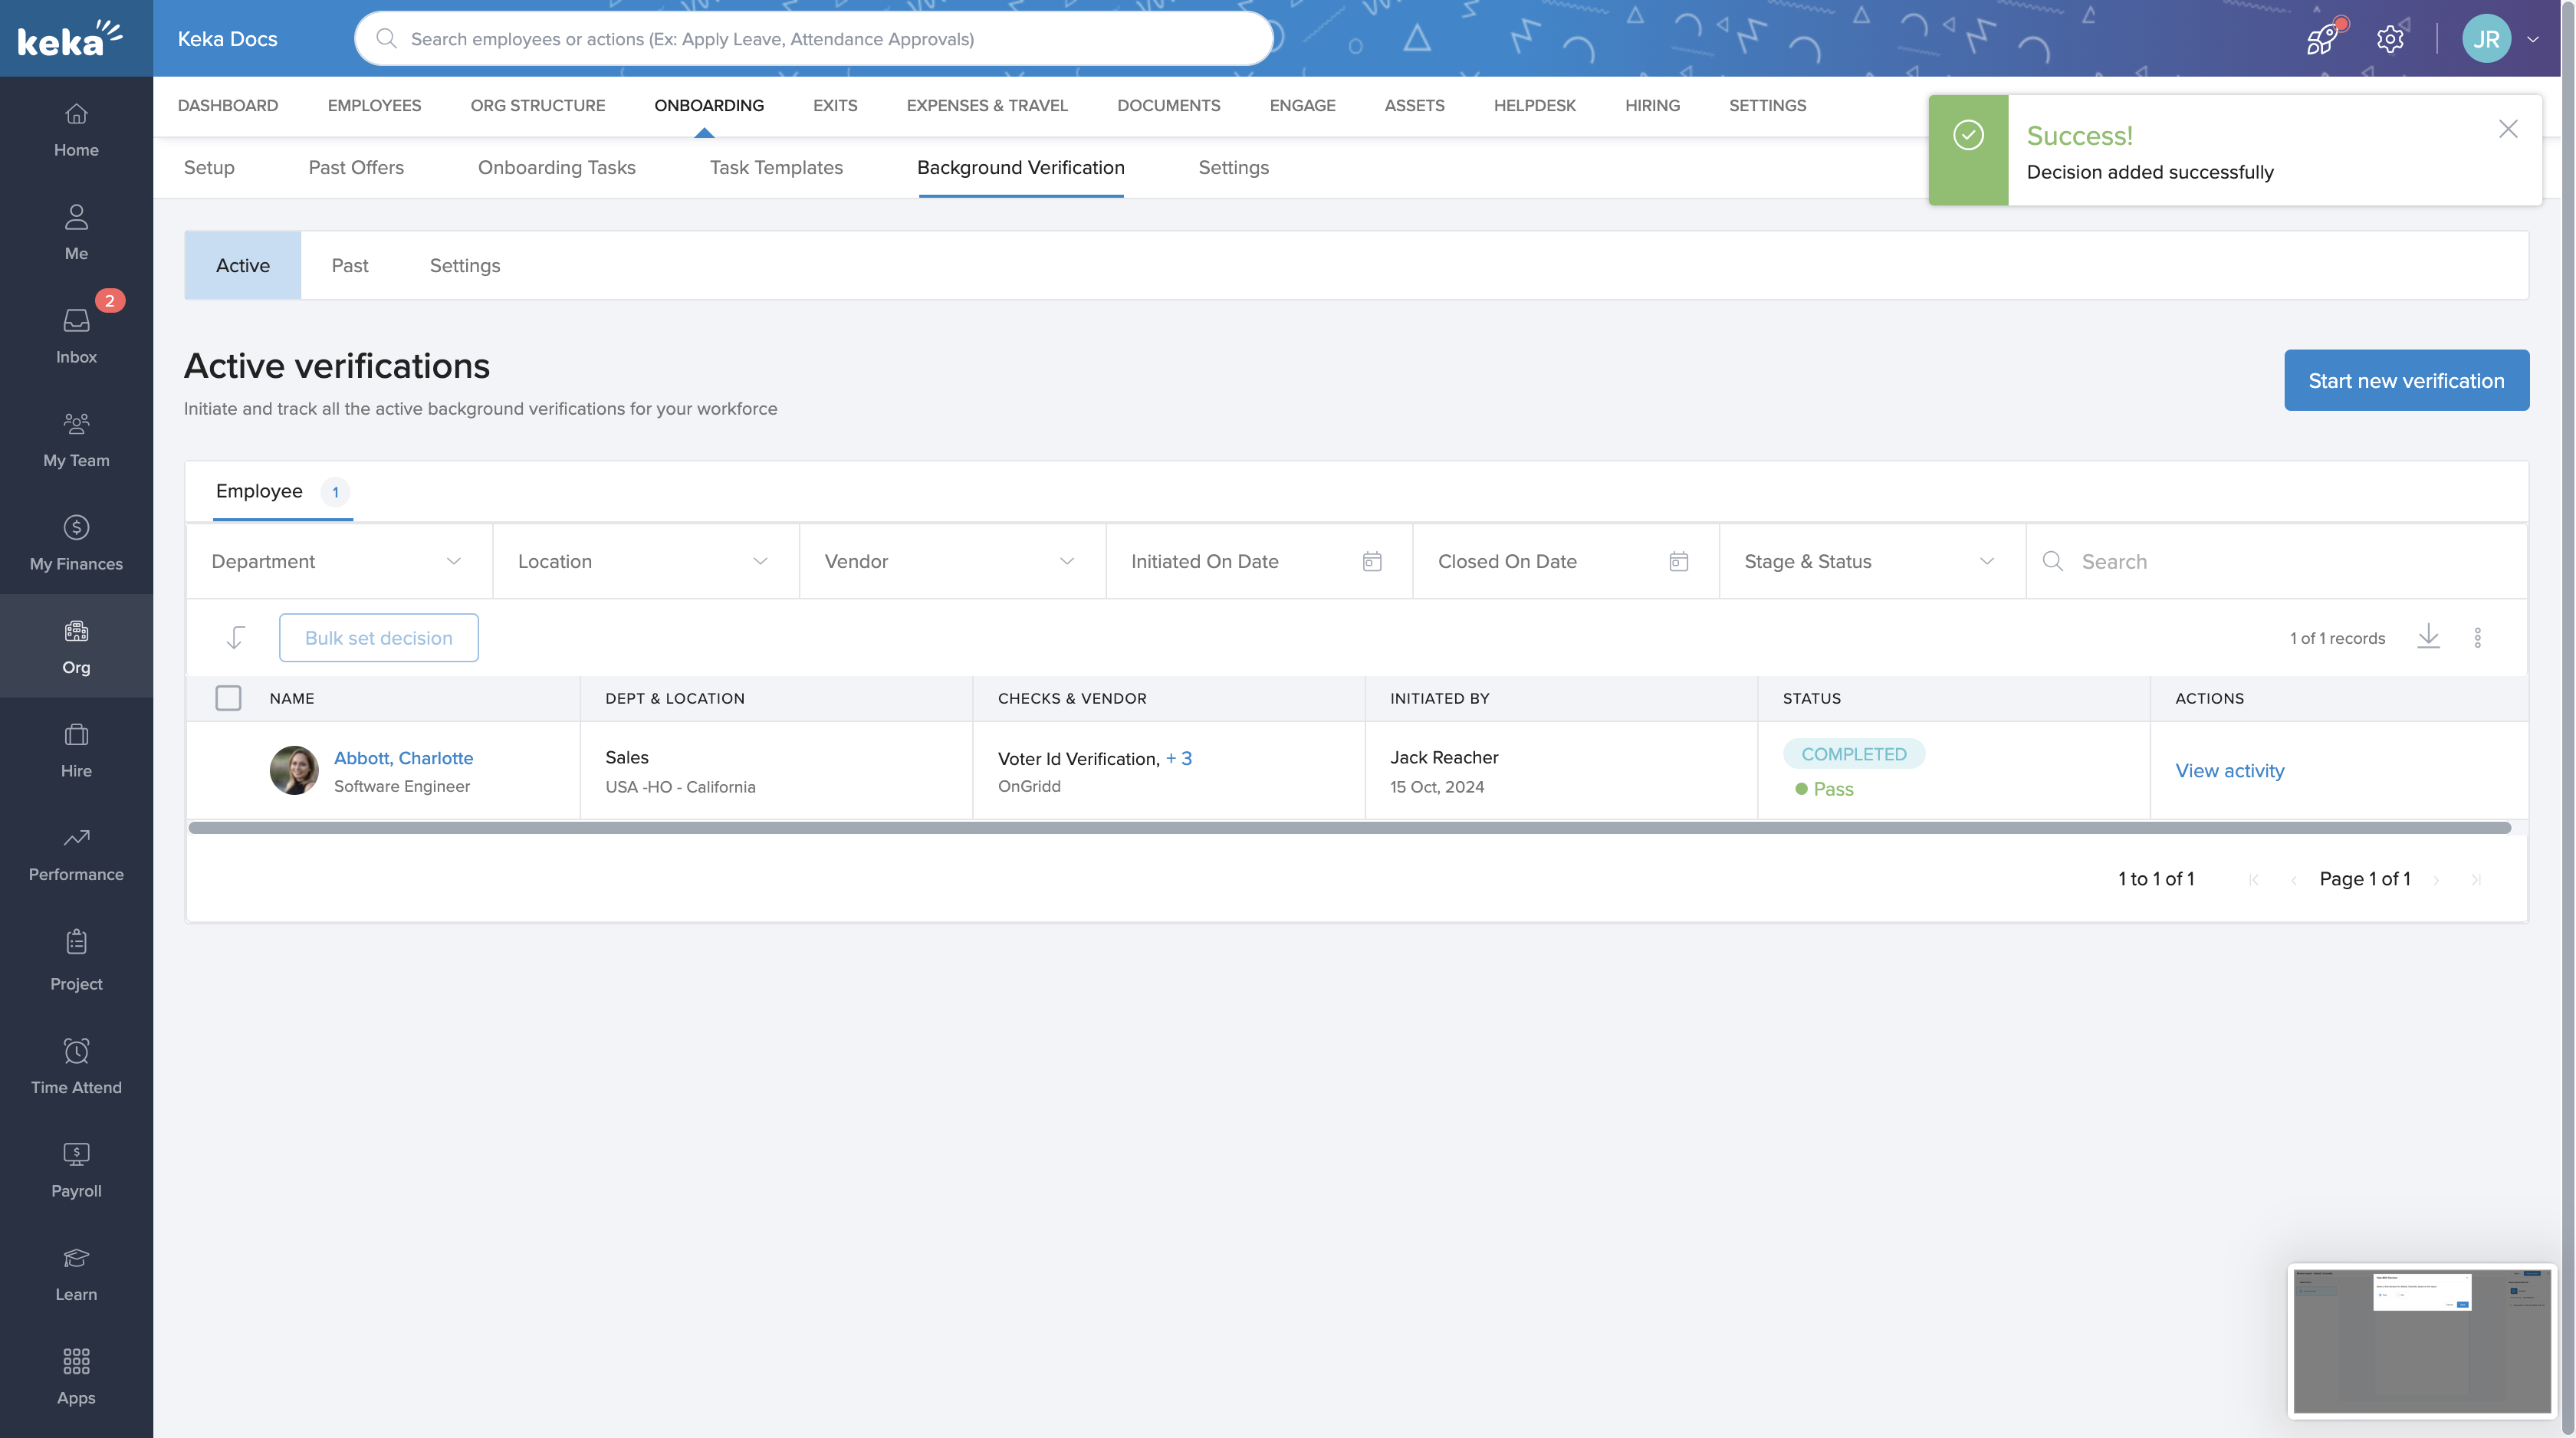Screen dimensions: 2576x1438
Task: Click the rocket icon in header
Action: (2321, 39)
